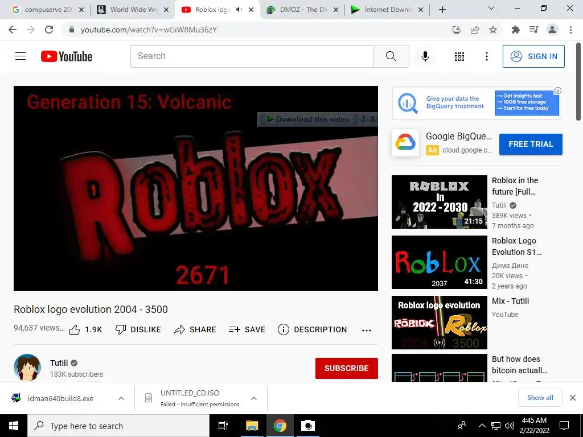Open the YouTube apps grid
This screenshot has height=437, width=583.
point(459,56)
